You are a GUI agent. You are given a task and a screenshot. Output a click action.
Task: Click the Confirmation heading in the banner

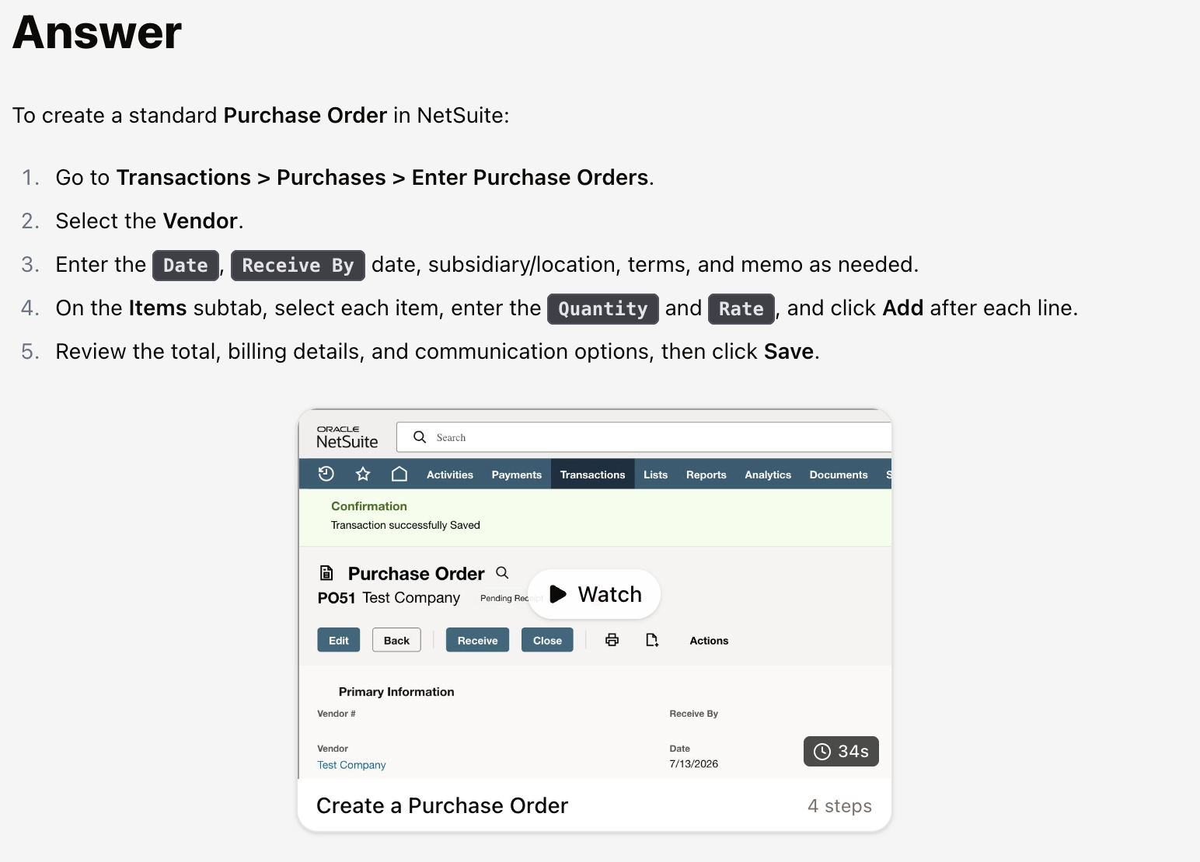point(369,506)
